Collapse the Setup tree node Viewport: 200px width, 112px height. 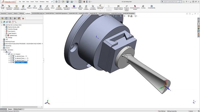coord(4,52)
